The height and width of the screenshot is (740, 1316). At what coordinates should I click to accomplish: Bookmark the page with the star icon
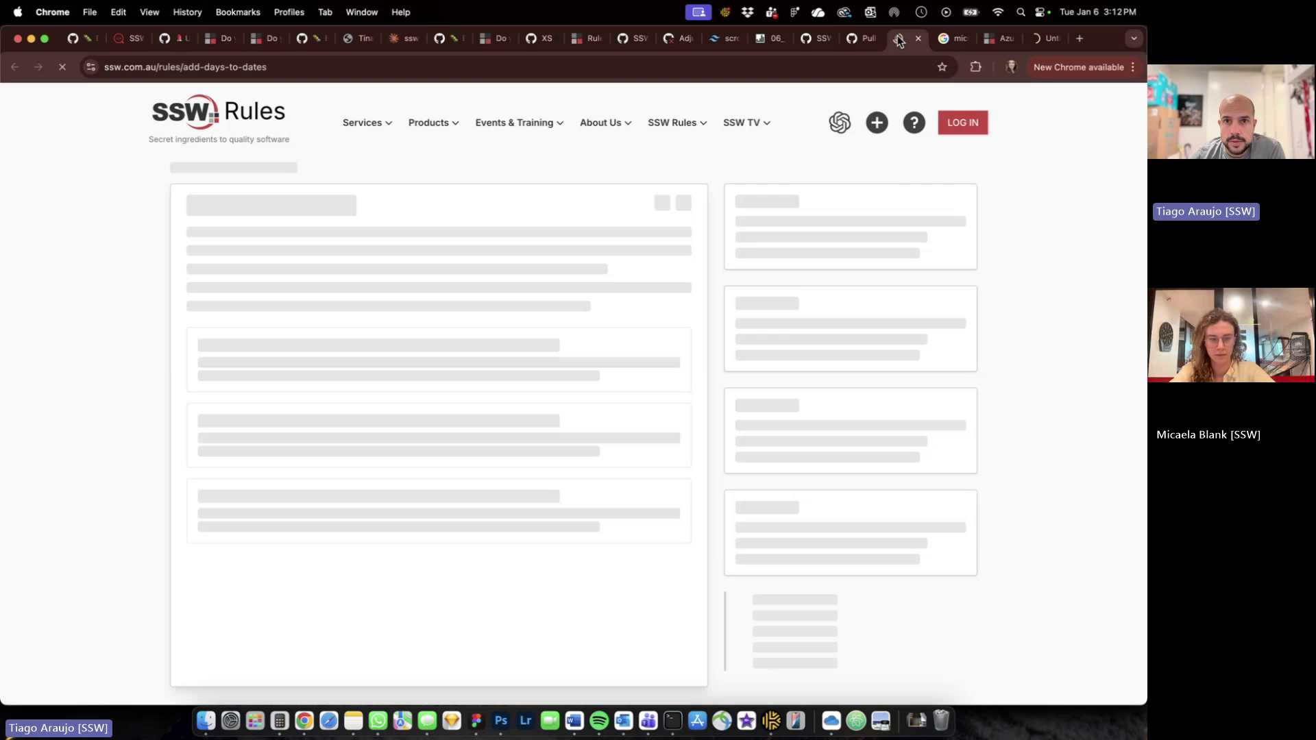(942, 66)
